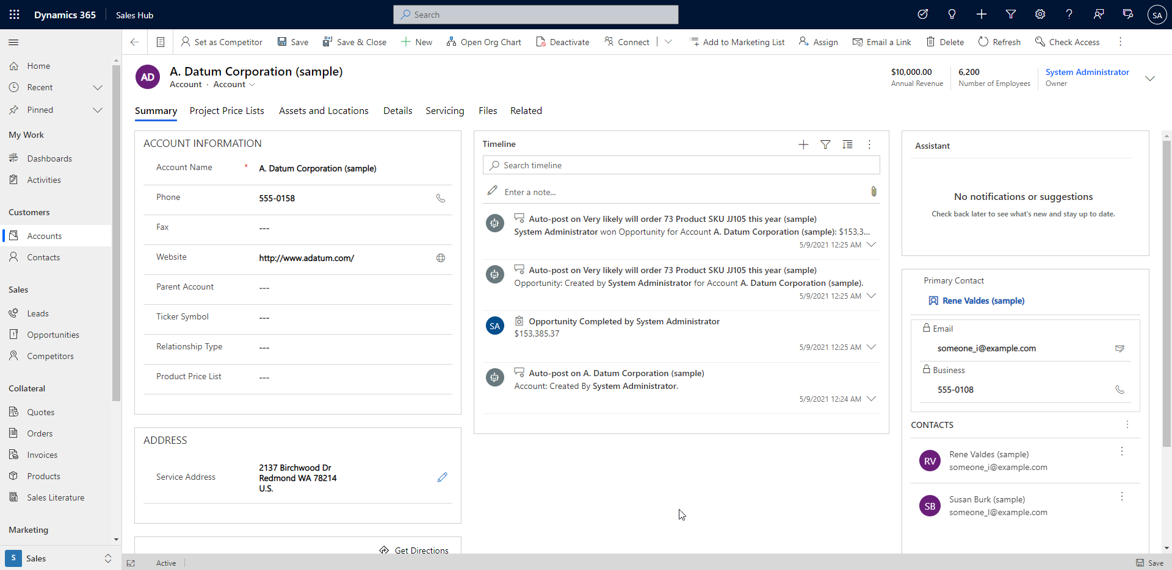
Task: Click Email a Link command
Action: [882, 42]
